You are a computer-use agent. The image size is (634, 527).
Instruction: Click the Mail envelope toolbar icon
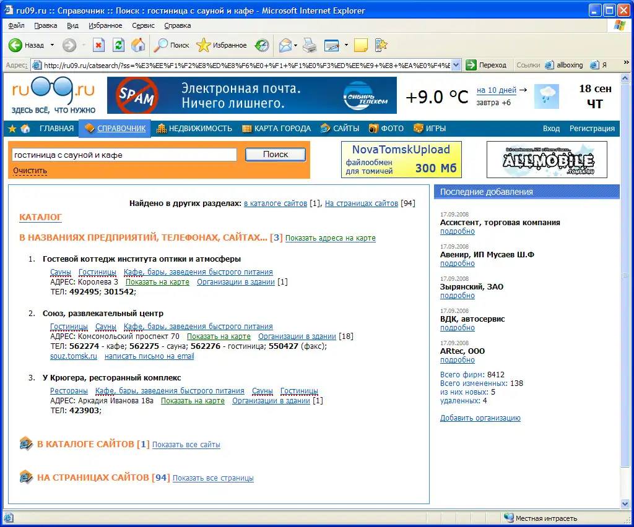click(285, 45)
